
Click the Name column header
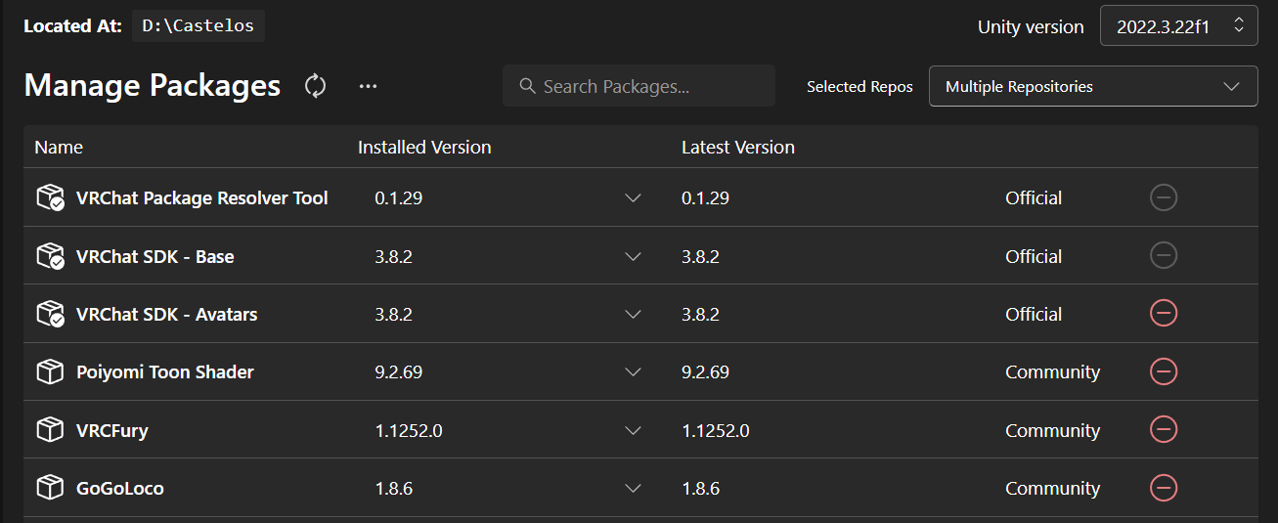pos(59,148)
